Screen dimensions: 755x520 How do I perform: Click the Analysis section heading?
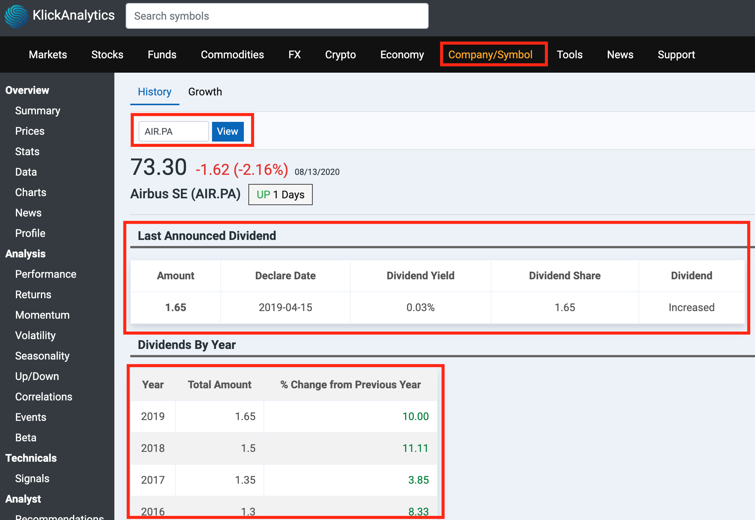pos(25,254)
